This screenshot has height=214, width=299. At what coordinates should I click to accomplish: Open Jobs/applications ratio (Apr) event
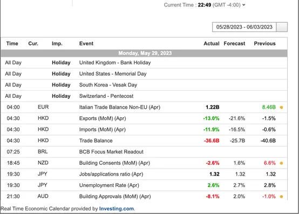(111, 174)
